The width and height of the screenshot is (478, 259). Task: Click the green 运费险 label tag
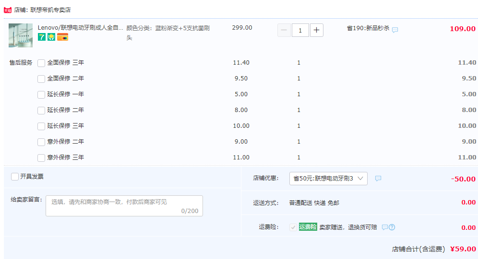(308, 227)
